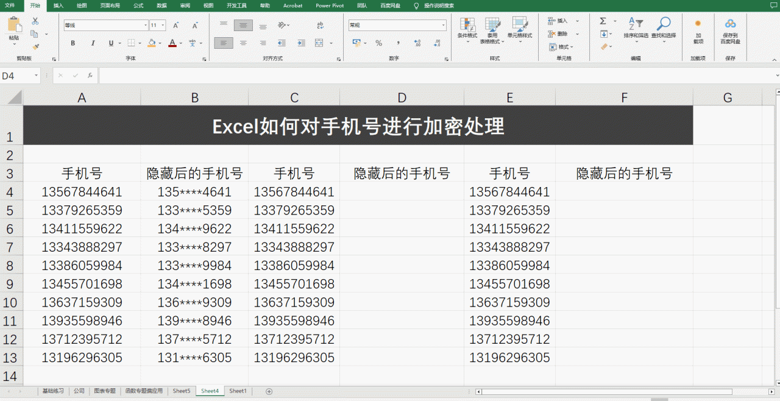Click the Orientation text-angle icon

pos(282,26)
